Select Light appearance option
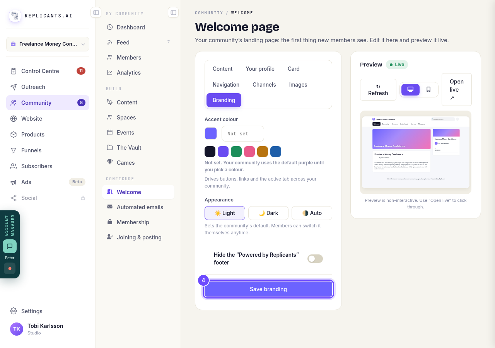This screenshot has width=495, height=348. (x=225, y=213)
